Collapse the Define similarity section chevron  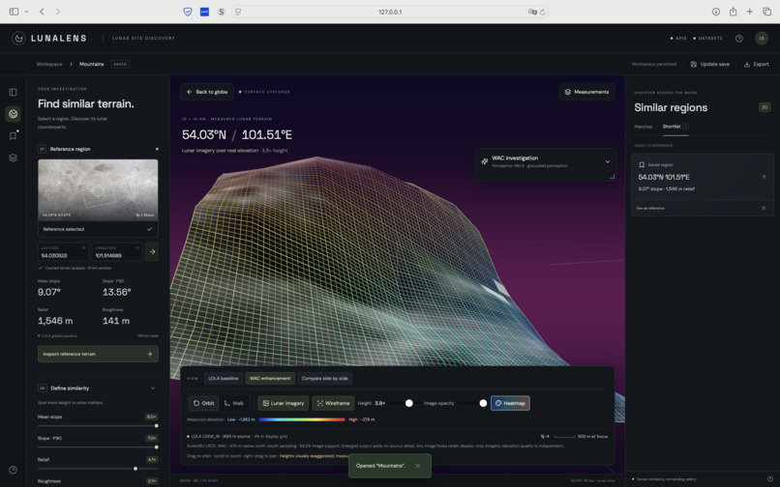point(152,388)
